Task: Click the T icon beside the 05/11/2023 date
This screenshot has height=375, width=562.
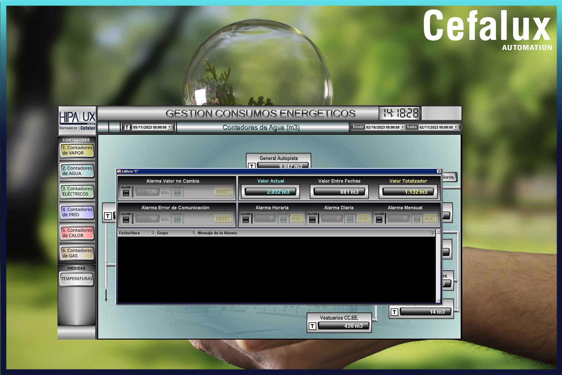Action: [127, 127]
